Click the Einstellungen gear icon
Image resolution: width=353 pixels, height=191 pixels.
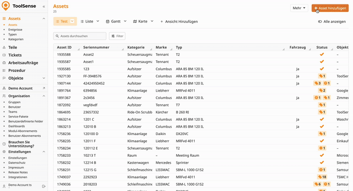click(4, 152)
